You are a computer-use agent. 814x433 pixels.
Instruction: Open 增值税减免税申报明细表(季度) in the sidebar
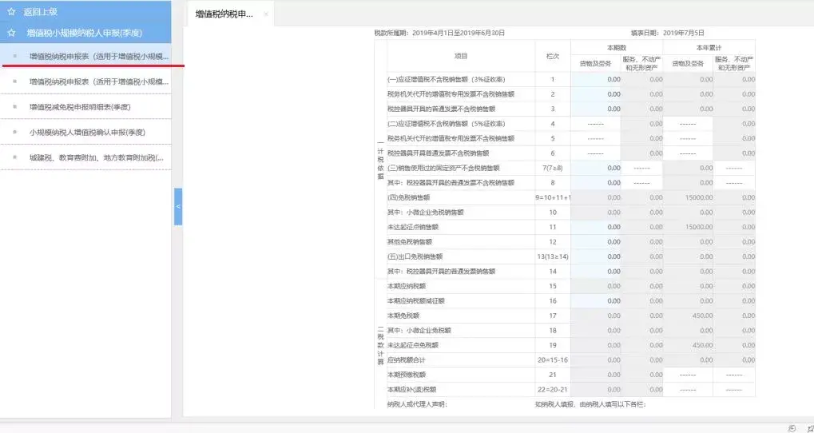click(80, 106)
